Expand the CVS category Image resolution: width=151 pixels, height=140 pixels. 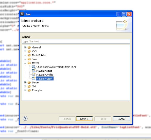click(25, 51)
